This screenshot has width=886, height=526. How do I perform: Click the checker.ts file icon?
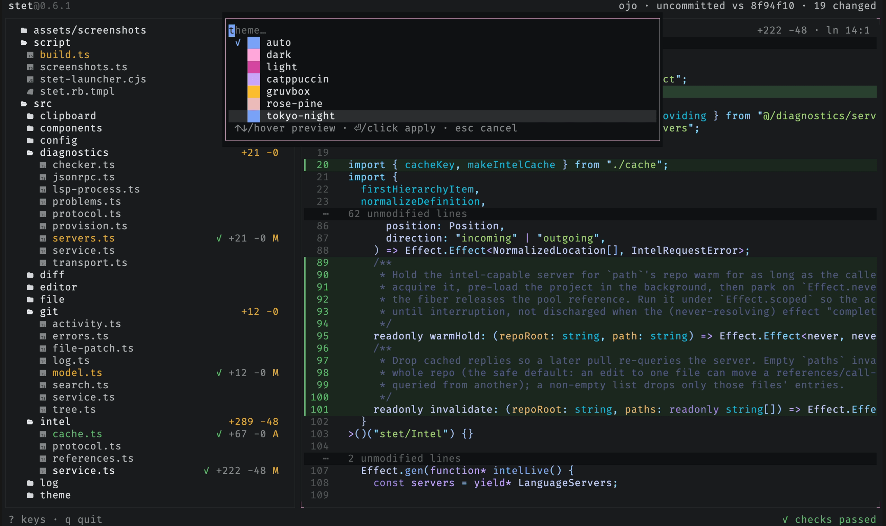pyautogui.click(x=43, y=165)
